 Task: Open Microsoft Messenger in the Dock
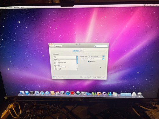click(110, 94)
